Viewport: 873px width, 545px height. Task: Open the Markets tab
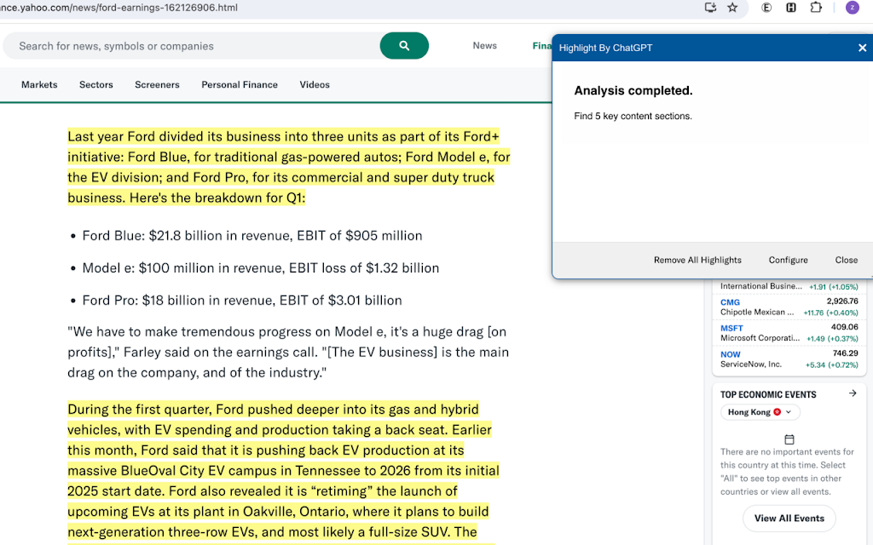click(39, 84)
